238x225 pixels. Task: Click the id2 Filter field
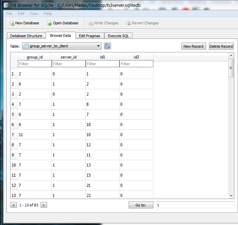[136, 64]
